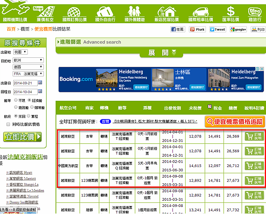Select the 來回 round-trip radio button

(x=16, y=116)
